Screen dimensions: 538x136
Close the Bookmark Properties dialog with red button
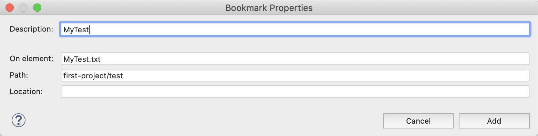10,8
